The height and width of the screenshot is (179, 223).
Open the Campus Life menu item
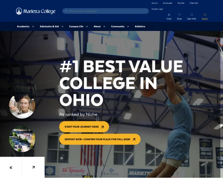point(76,26)
